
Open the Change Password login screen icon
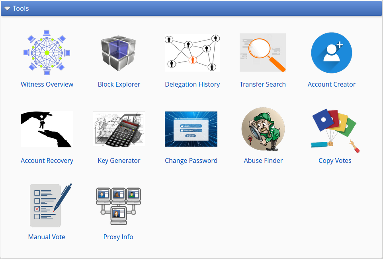tap(191, 129)
